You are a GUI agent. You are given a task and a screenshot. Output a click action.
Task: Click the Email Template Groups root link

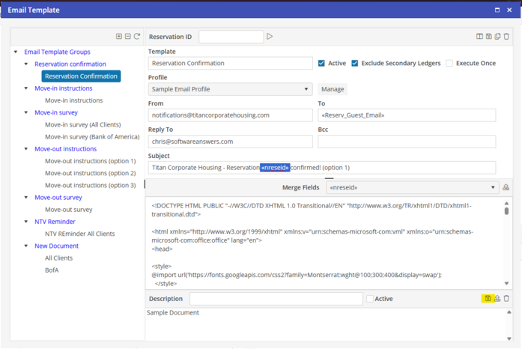pos(57,52)
